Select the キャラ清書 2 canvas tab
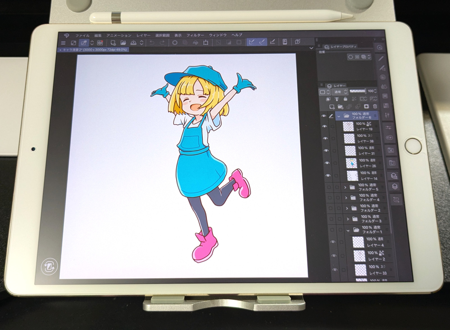450x330 pixels. point(95,50)
